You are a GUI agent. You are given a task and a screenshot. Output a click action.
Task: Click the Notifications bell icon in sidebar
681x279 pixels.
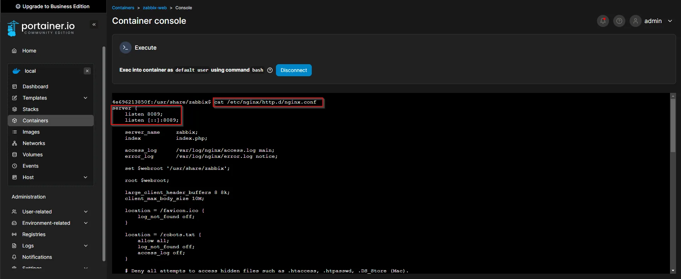[14, 257]
